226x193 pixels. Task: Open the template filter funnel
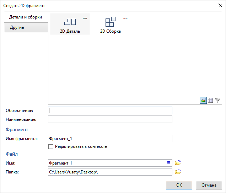[x=217, y=101]
